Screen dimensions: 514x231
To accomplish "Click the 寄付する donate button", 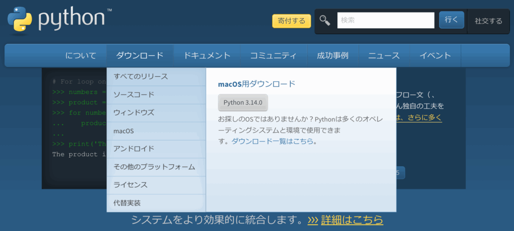I will click(x=291, y=21).
